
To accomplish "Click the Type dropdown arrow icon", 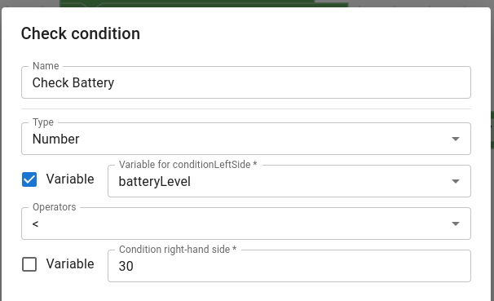I will [455, 139].
